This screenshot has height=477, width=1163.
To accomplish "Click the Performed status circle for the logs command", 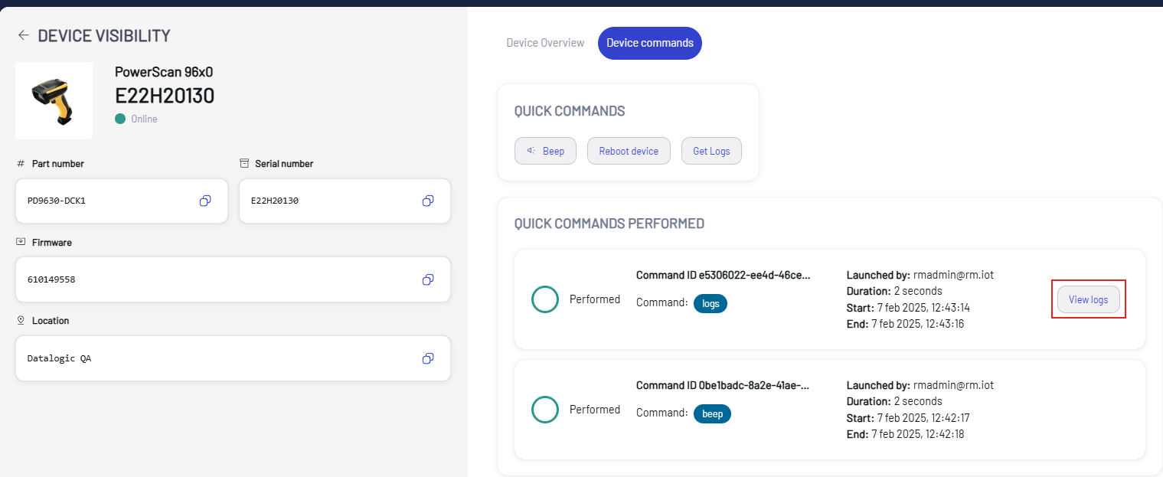I will (x=544, y=299).
